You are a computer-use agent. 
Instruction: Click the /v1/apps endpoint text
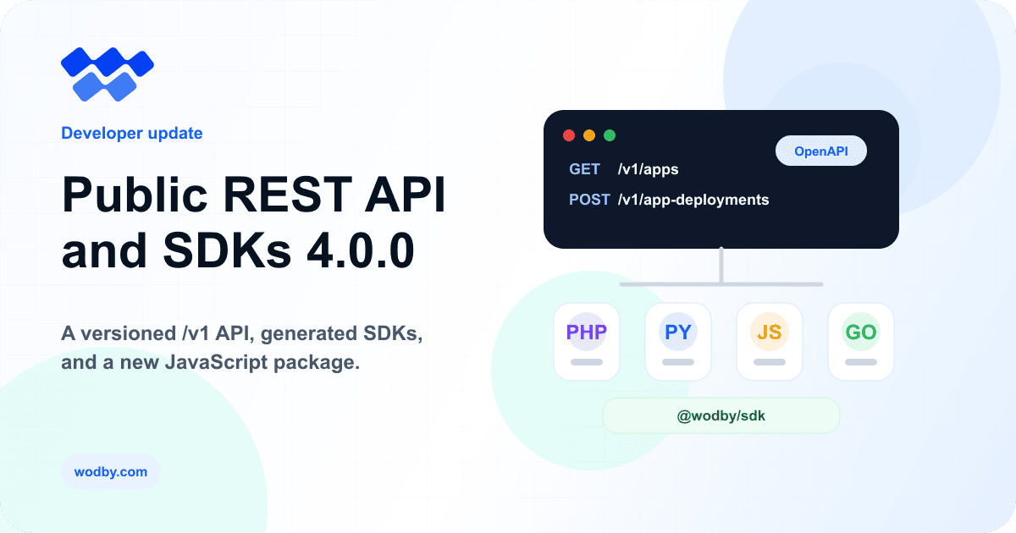648,169
